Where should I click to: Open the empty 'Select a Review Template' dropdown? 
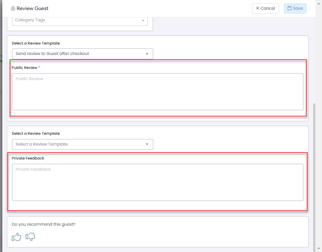click(x=82, y=144)
